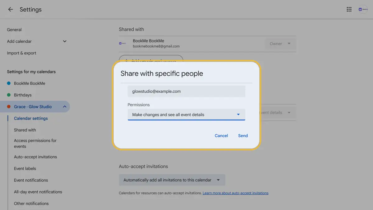The width and height of the screenshot is (373, 210).
Task: Click the green Birthdays calendar dot
Action: pos(9,95)
